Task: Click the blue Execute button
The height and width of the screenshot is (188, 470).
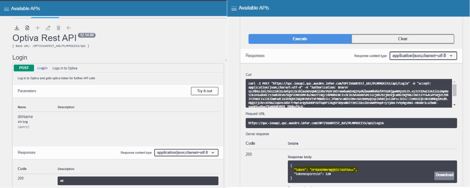Action: point(300,39)
